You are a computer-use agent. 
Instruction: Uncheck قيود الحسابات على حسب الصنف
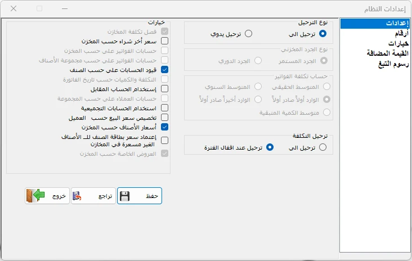(x=164, y=70)
